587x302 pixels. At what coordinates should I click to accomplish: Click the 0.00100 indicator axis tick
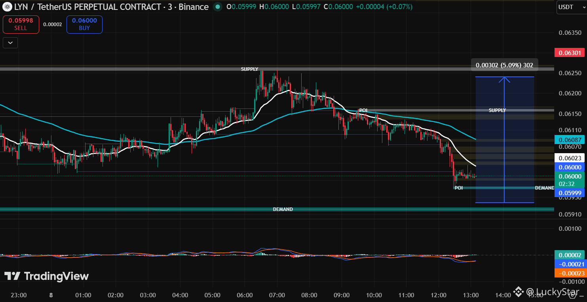pos(570,229)
